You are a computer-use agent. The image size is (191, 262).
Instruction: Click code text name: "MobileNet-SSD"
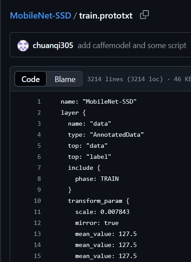coord(99,101)
